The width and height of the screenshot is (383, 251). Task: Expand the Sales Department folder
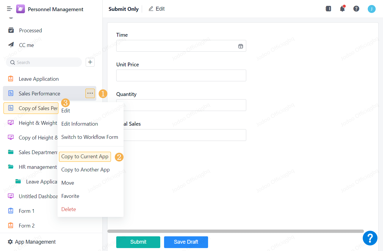click(x=11, y=152)
